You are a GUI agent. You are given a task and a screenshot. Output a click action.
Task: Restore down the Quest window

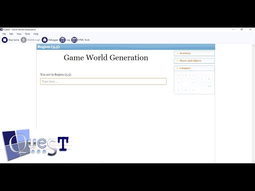pyautogui.click(x=242, y=29)
